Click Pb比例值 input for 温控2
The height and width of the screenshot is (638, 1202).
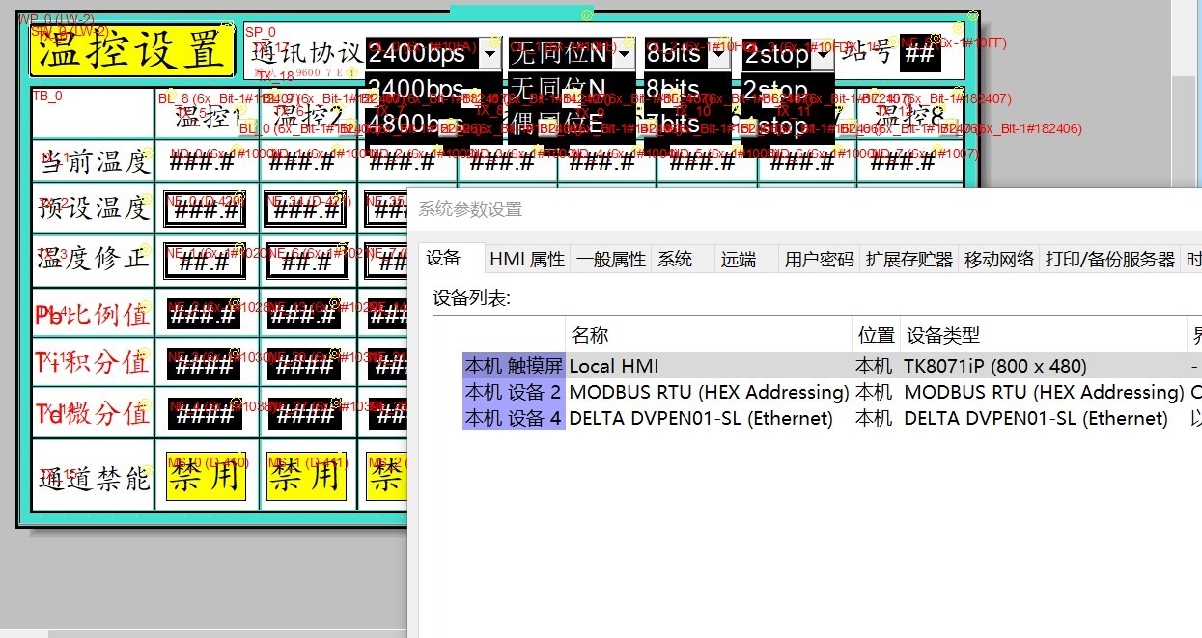[x=304, y=315]
